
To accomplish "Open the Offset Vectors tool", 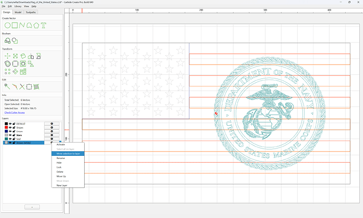I will tap(8, 64).
